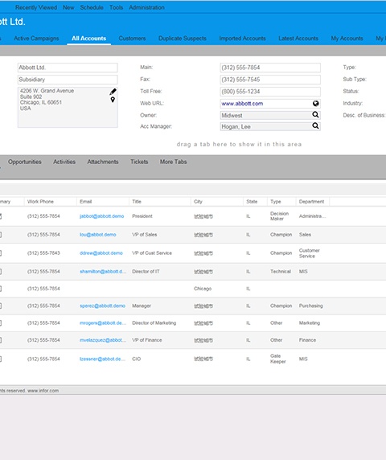Select the All Accounts tab
Screen dimensions: 386x460
pos(89,39)
